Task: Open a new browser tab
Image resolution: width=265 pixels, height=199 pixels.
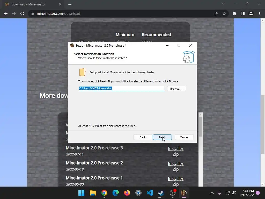Action: [x=70, y=4]
